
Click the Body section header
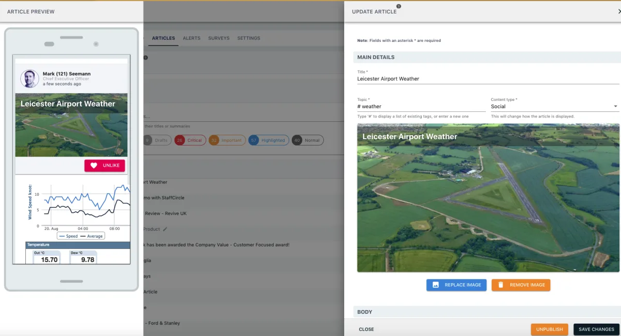[488, 312]
